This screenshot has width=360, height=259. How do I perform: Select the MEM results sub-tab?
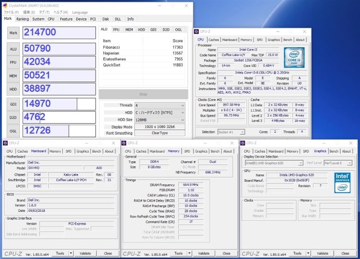(129, 30)
